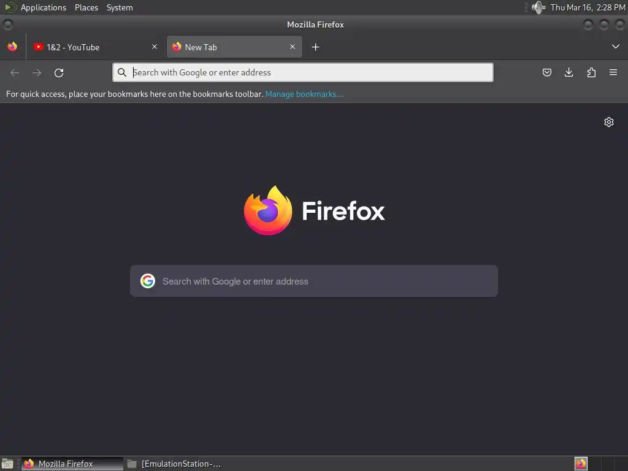Select the New Tab tab
This screenshot has height=471, width=628.
pyautogui.click(x=234, y=47)
